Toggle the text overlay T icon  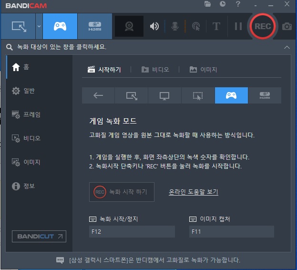(216, 26)
